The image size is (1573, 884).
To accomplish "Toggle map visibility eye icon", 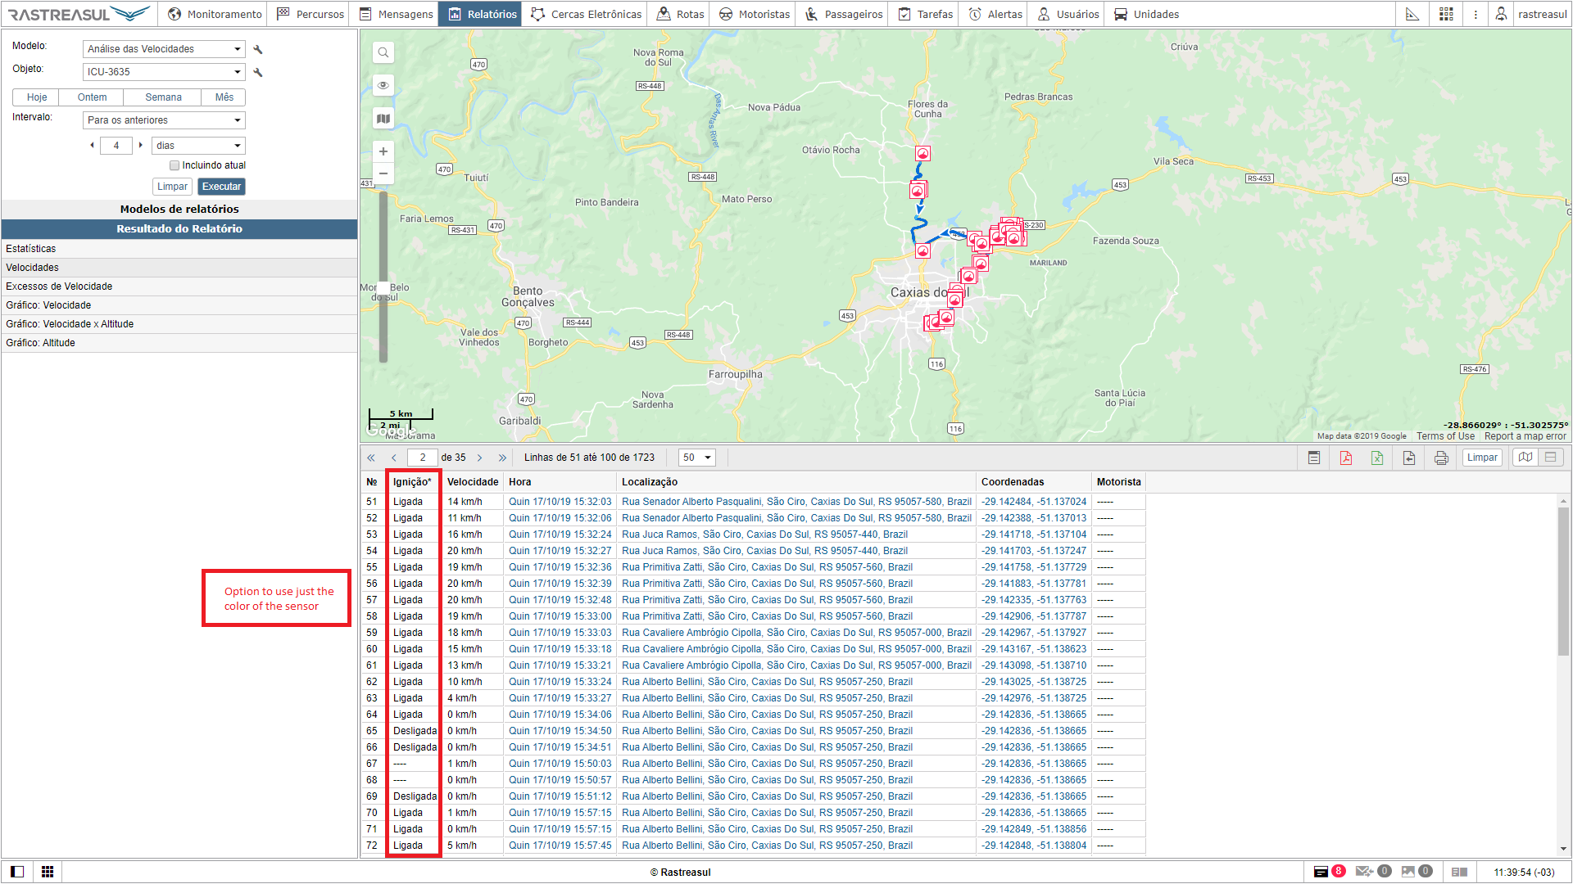I will pos(383,86).
